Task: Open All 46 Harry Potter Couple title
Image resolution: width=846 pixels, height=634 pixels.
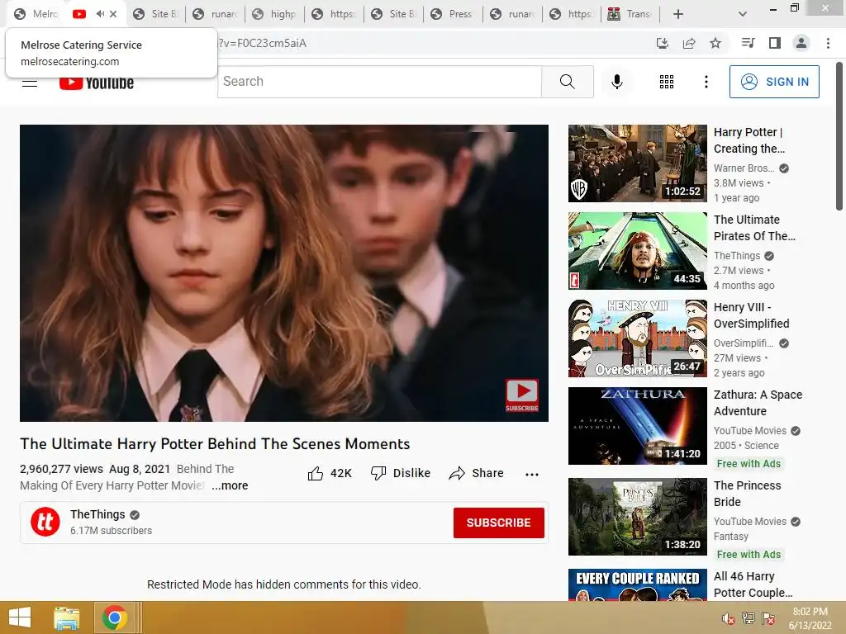Action: pyautogui.click(x=753, y=584)
